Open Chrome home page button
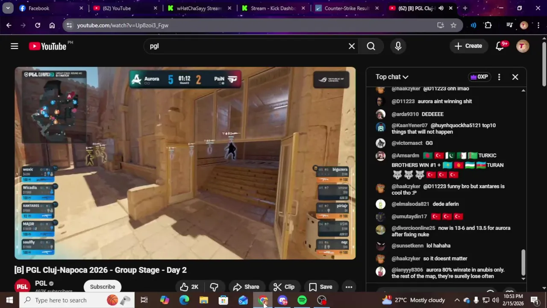This screenshot has height=308, width=547. 52,25
